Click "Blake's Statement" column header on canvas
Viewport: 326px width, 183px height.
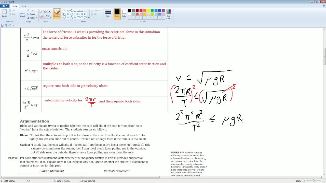point(51,171)
